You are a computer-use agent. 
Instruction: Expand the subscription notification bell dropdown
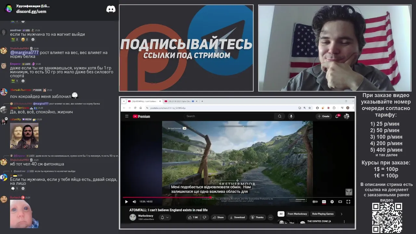click(x=165, y=217)
